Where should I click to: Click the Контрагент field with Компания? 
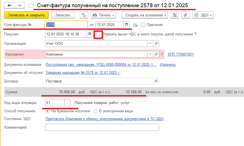click(x=96, y=54)
